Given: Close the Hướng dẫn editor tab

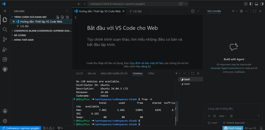Looking at the screenshot, I should click(x=124, y=11).
